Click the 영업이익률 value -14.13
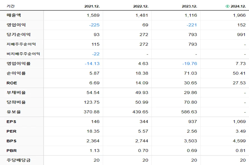249x165 pixels. tap(92, 64)
